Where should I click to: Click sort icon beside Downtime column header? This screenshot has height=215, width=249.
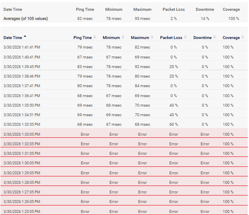[215, 38]
